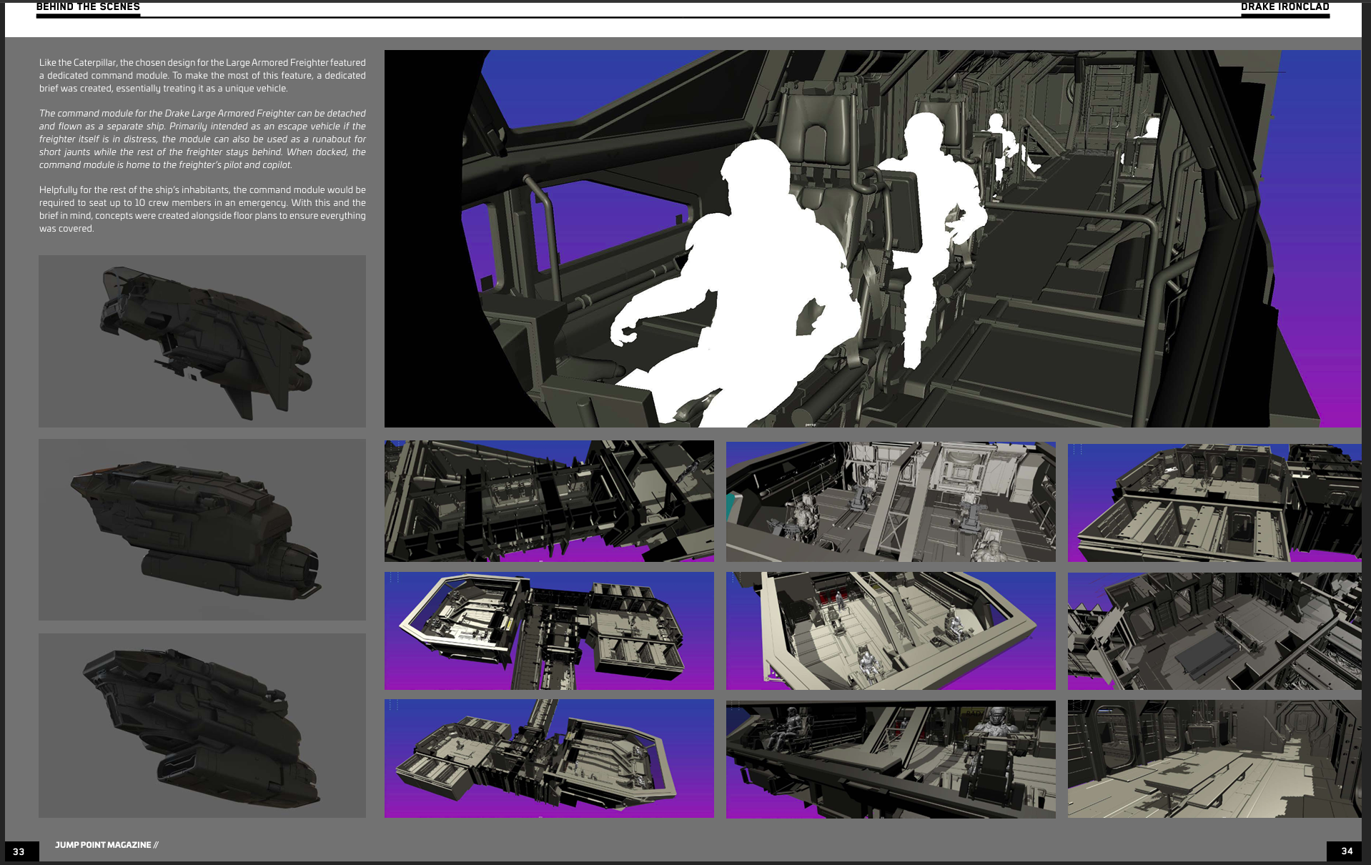1371x865 pixels.
Task: Select the bottom row crew member seat render
Action: [891, 758]
